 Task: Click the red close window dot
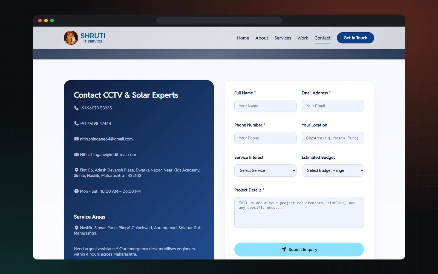click(x=40, y=21)
